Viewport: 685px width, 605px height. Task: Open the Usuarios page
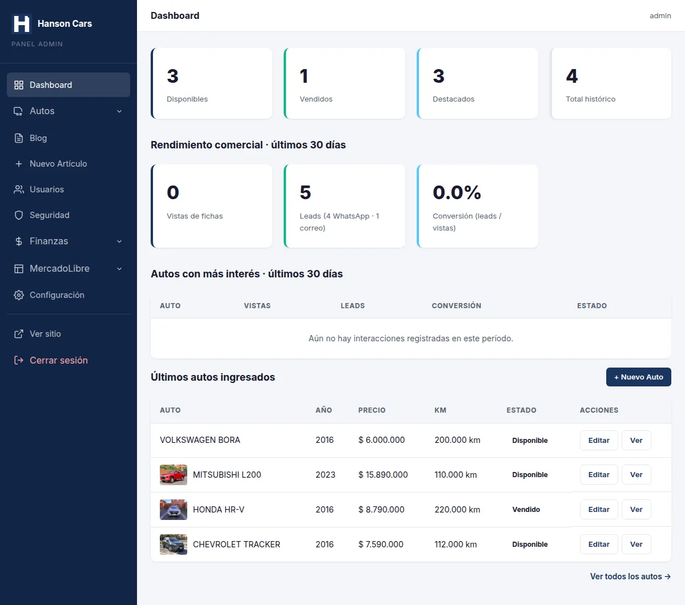[68, 189]
